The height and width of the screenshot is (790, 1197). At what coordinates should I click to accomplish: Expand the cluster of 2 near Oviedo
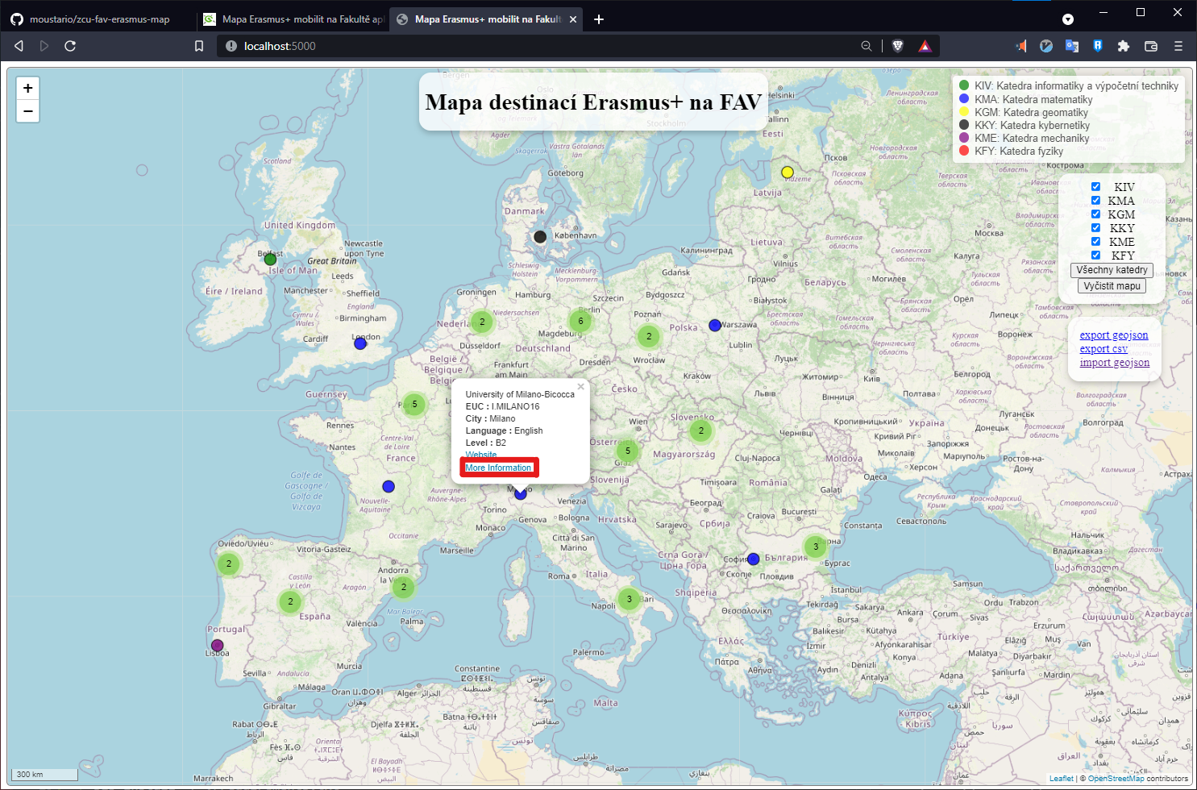(229, 564)
